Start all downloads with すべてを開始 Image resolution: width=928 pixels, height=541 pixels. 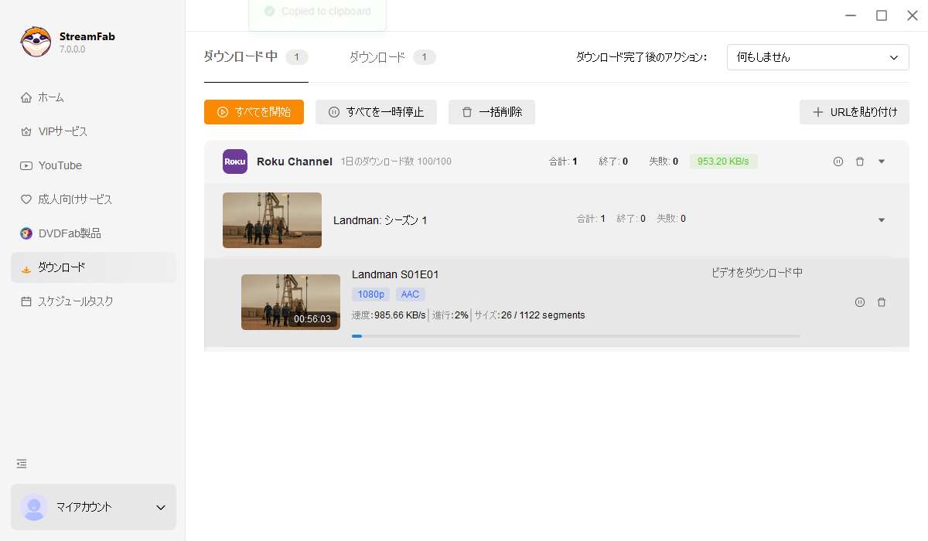coord(254,111)
